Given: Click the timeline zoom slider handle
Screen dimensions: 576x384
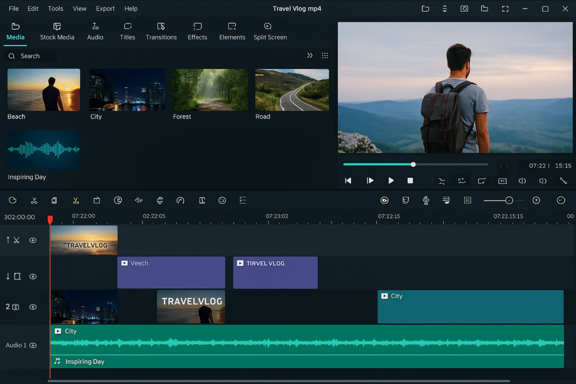Looking at the screenshot, I should (508, 200).
